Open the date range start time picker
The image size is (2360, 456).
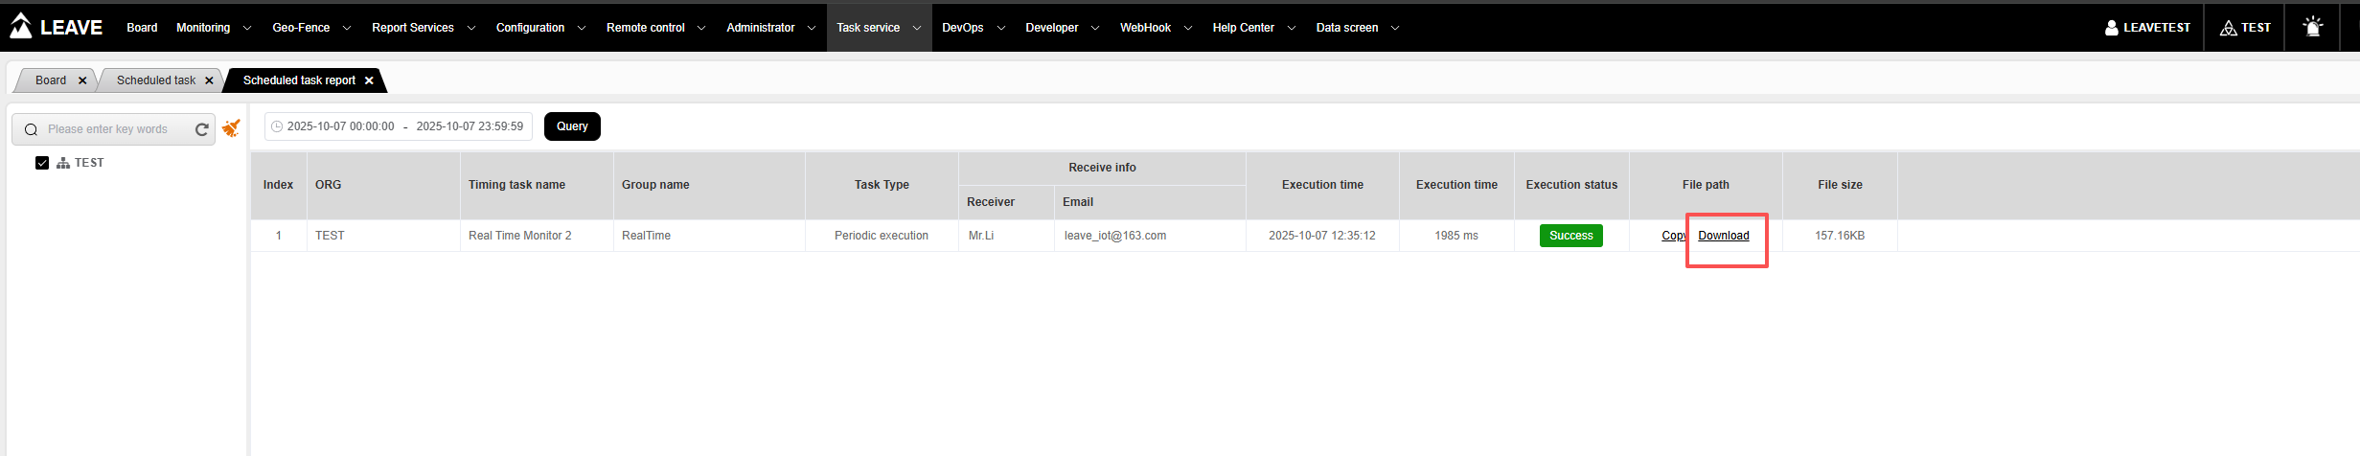[340, 126]
